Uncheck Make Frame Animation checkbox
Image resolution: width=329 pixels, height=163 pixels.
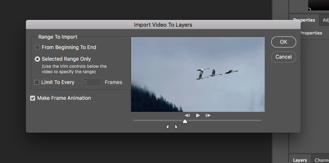click(33, 98)
